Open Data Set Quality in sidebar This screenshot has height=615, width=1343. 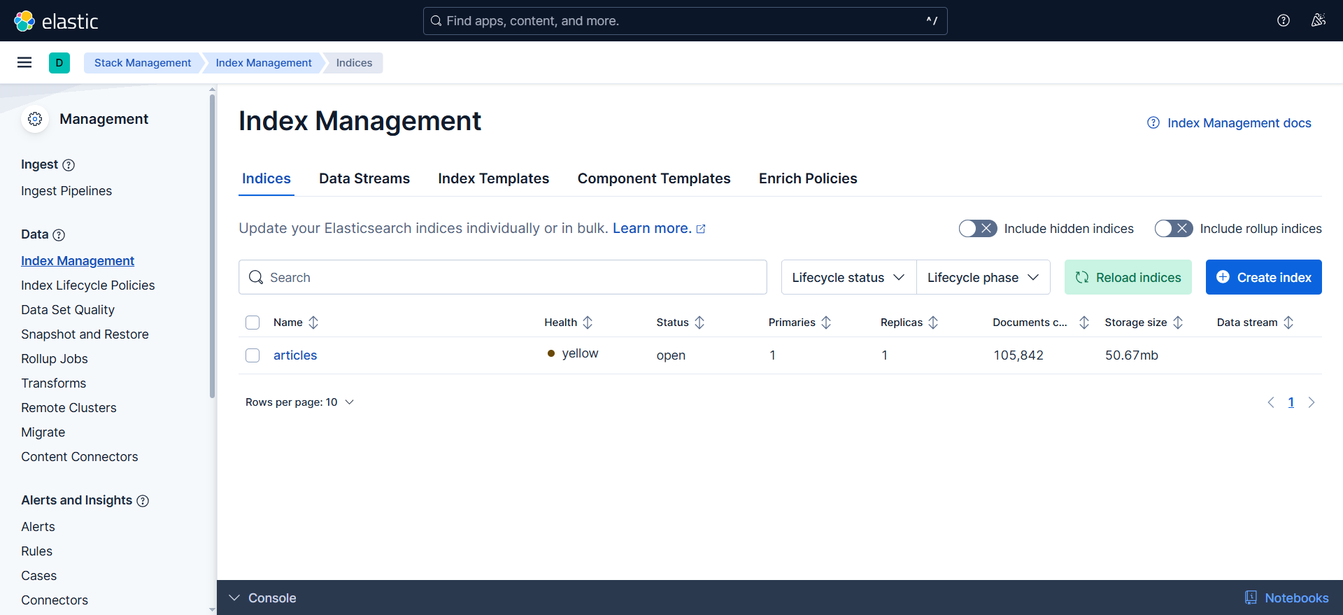coord(68,310)
